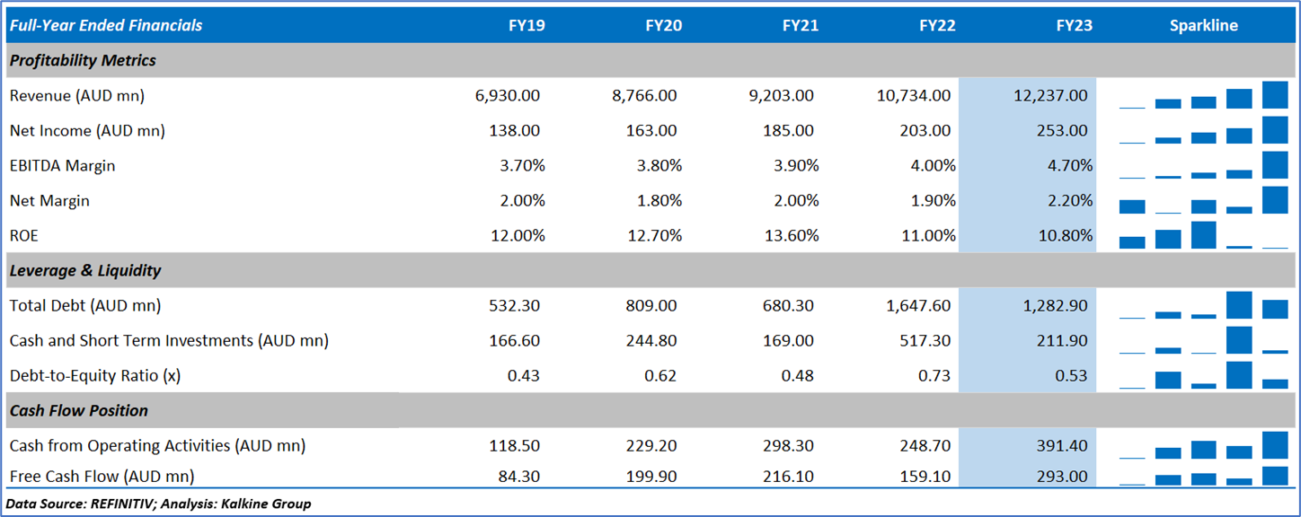Image resolution: width=1301 pixels, height=517 pixels.
Task: Click the Free Cash Flow sparkline
Action: click(1203, 476)
